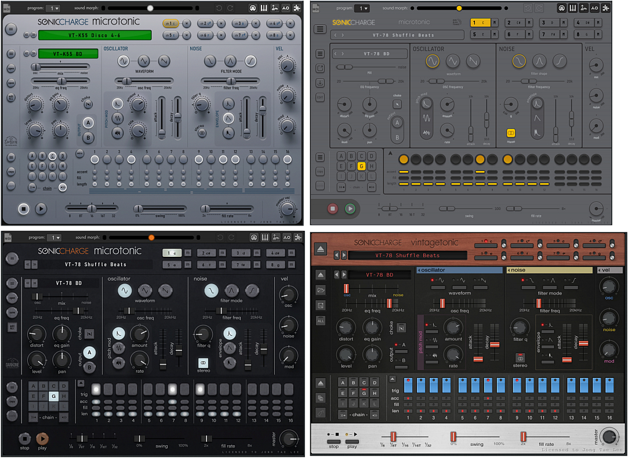Select sine waveform in silver microtonic oscillator
This screenshot has height=458, width=628.
124,61
